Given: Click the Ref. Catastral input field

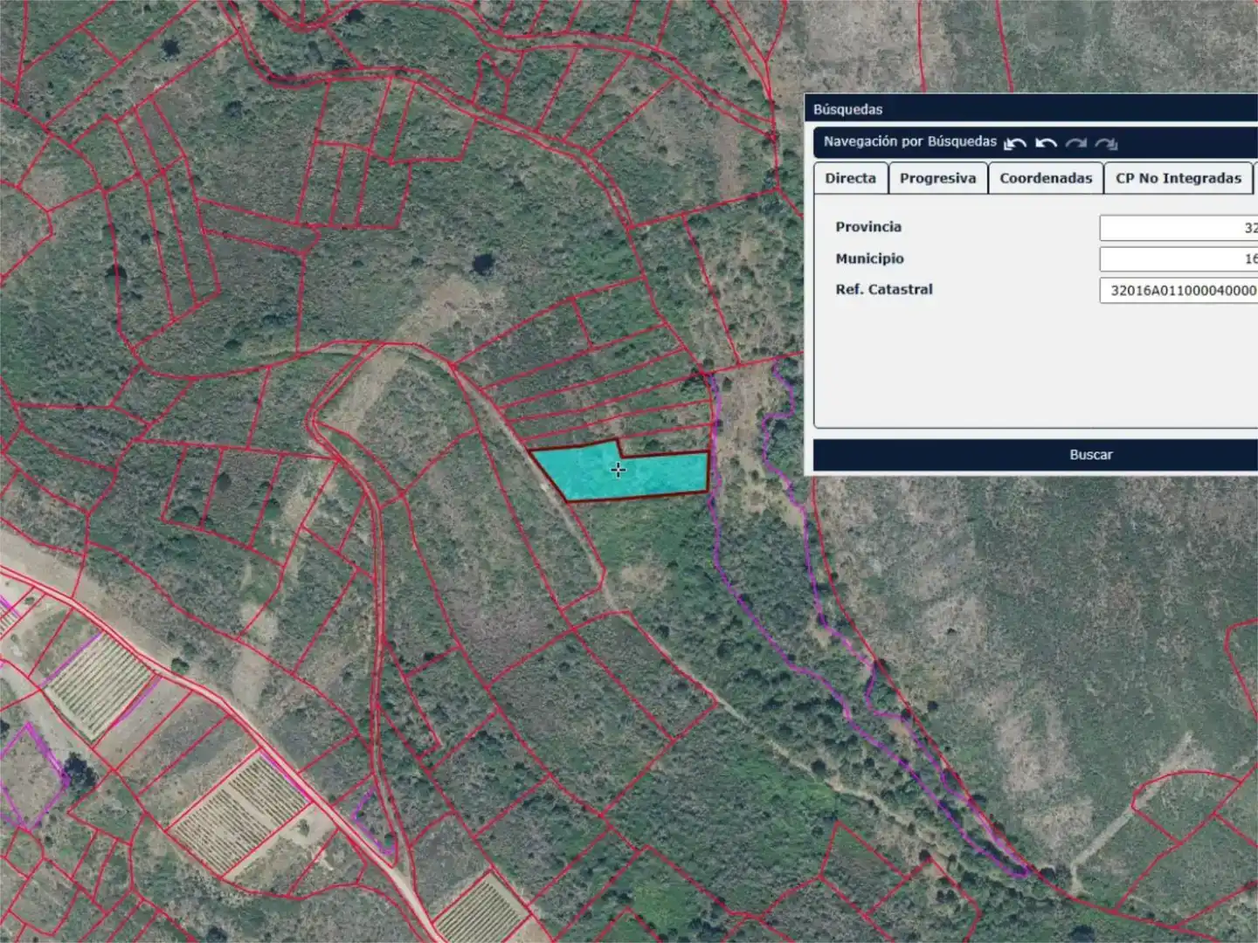Looking at the screenshot, I should (x=1179, y=291).
